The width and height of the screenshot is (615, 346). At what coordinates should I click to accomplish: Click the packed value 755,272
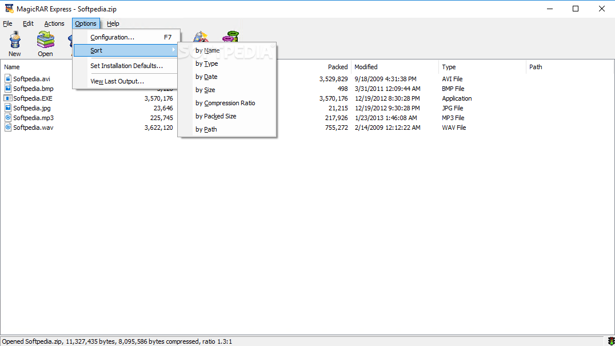pyautogui.click(x=337, y=128)
